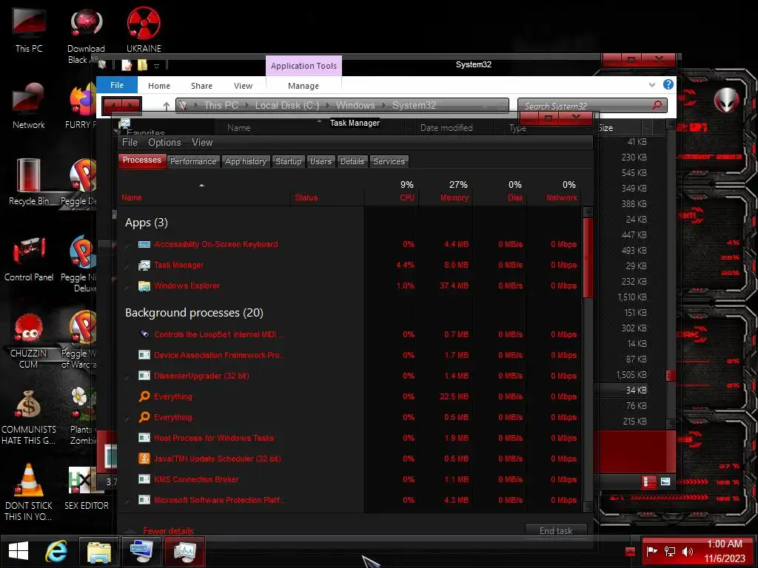Switch to the Services tab
758x568 pixels.
coord(389,161)
